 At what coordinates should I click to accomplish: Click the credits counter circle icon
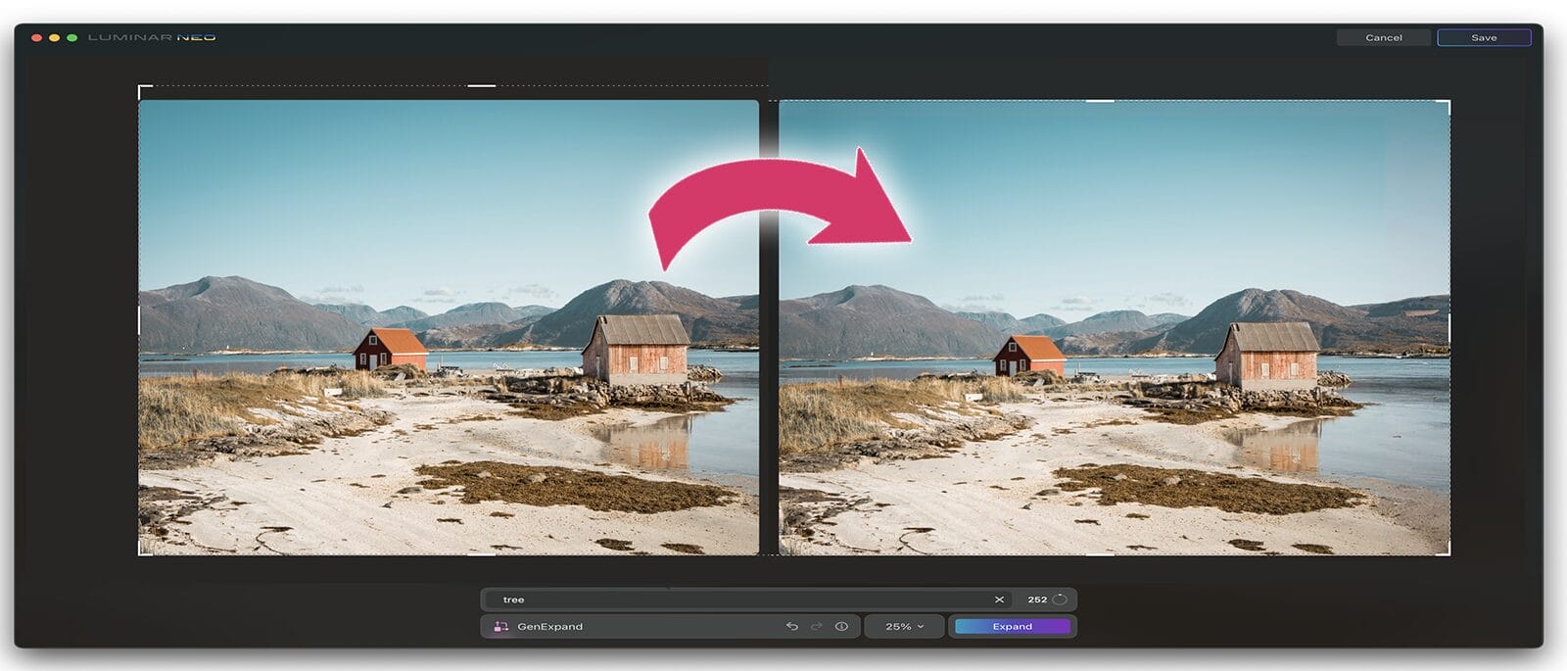(x=1060, y=599)
